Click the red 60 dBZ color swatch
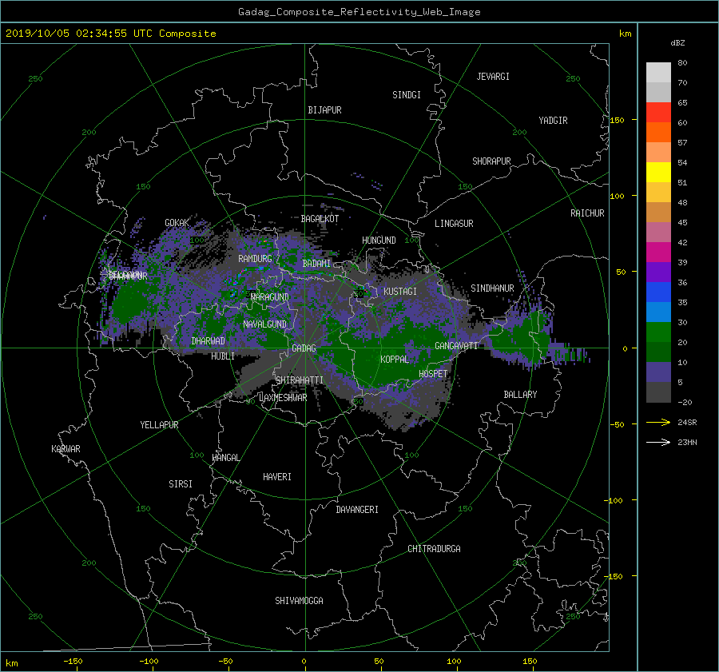 (x=658, y=112)
